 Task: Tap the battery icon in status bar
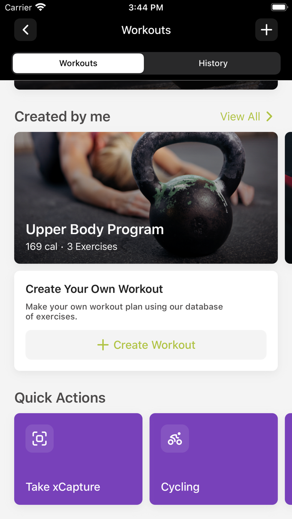pyautogui.click(x=279, y=7)
